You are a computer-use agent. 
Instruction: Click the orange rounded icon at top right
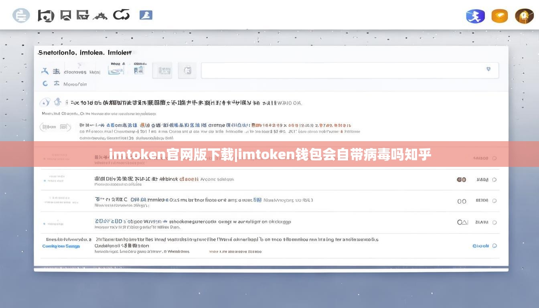[500, 16]
